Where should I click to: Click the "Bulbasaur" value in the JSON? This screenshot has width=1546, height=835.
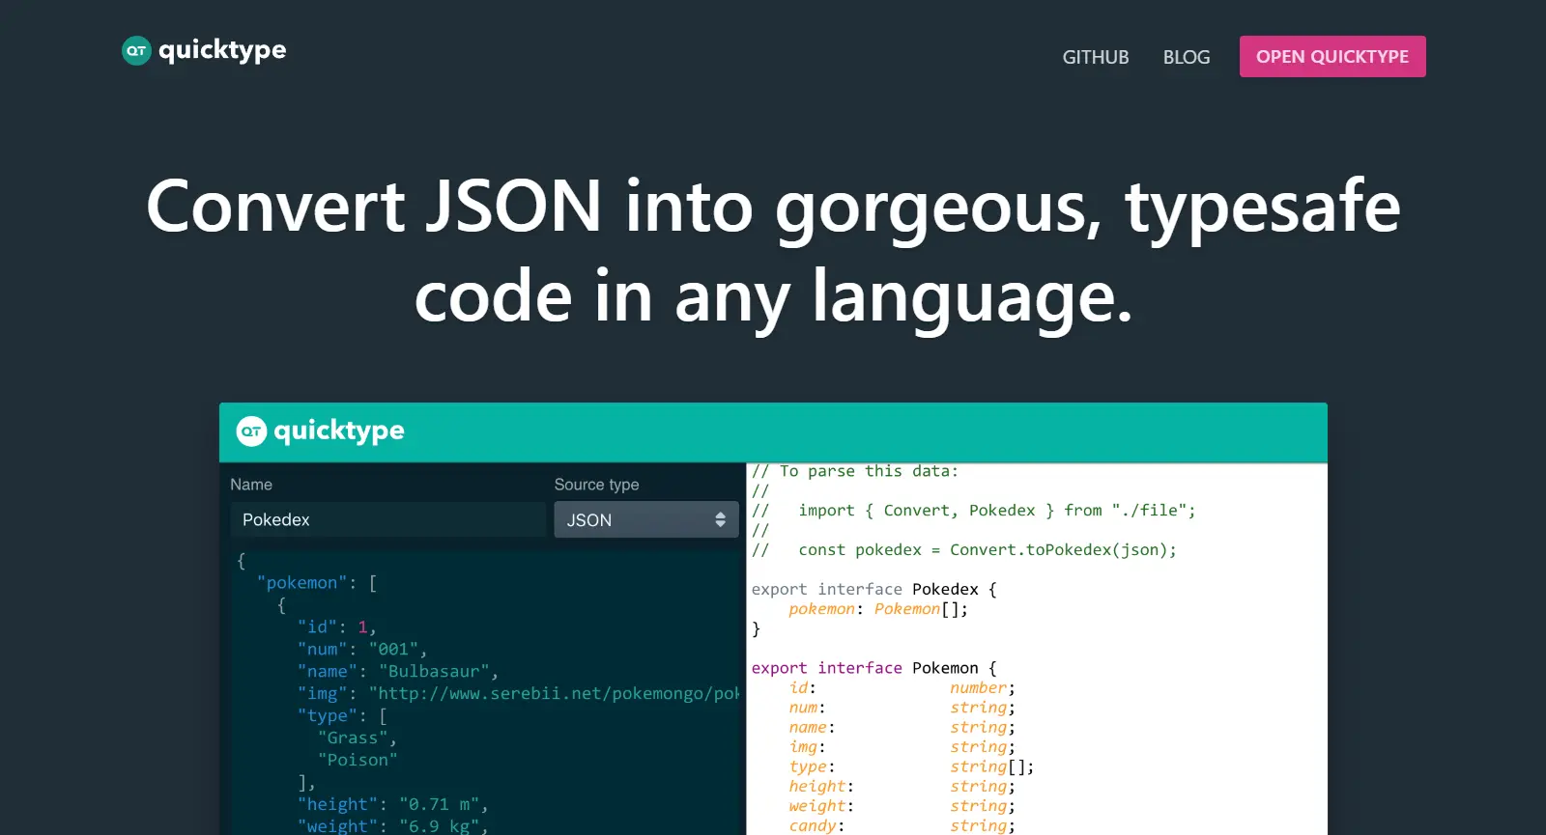coord(434,672)
